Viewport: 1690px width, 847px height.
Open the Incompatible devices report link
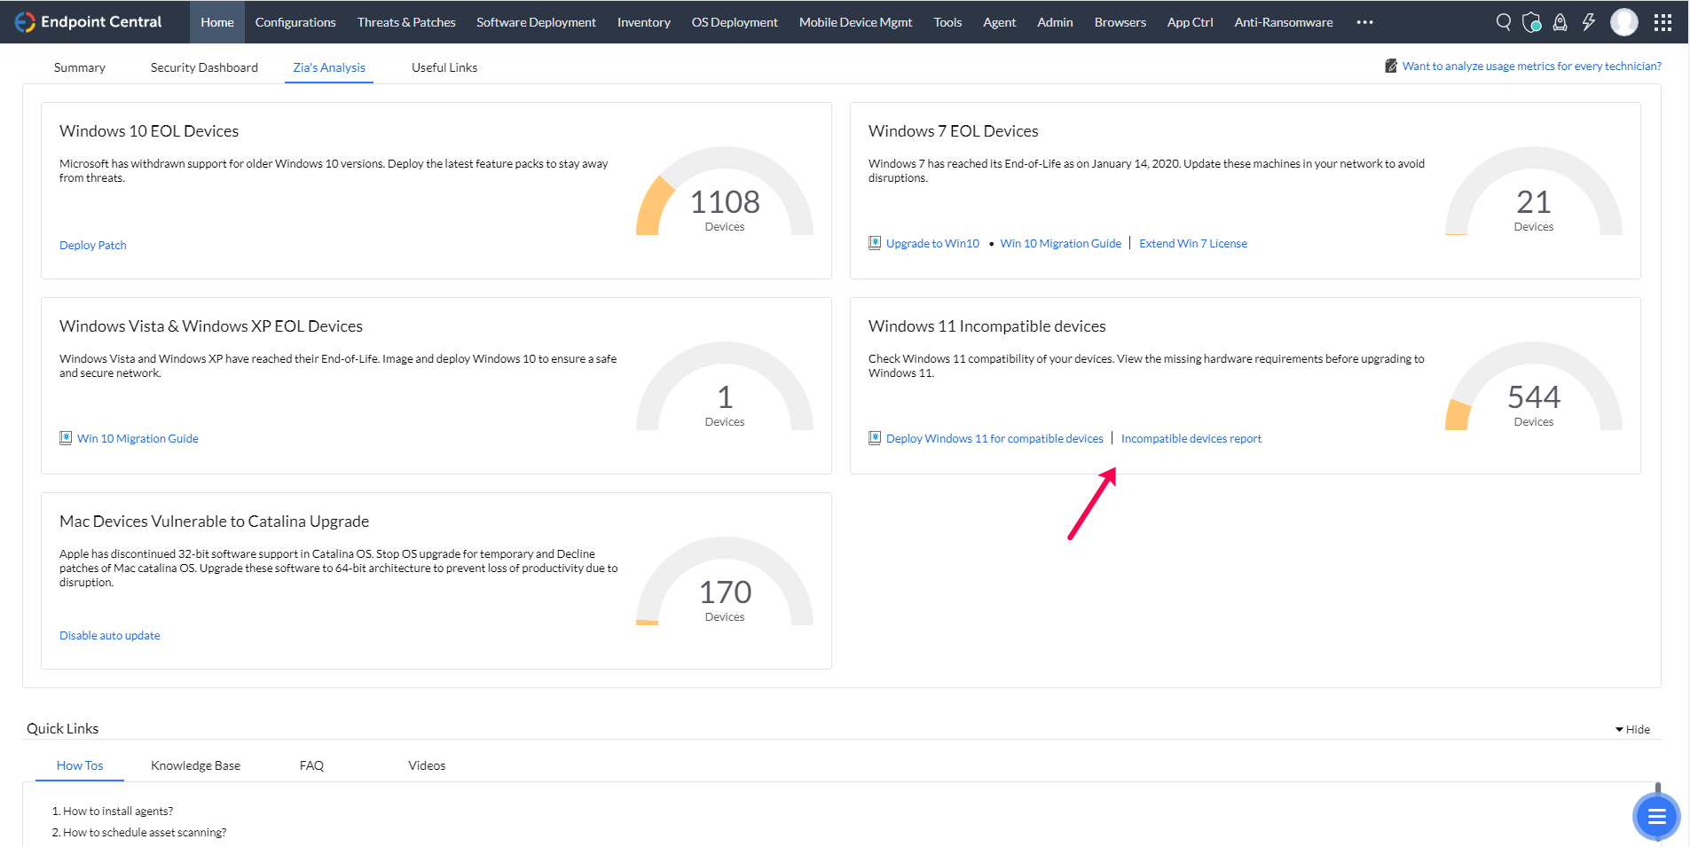[1191, 439]
